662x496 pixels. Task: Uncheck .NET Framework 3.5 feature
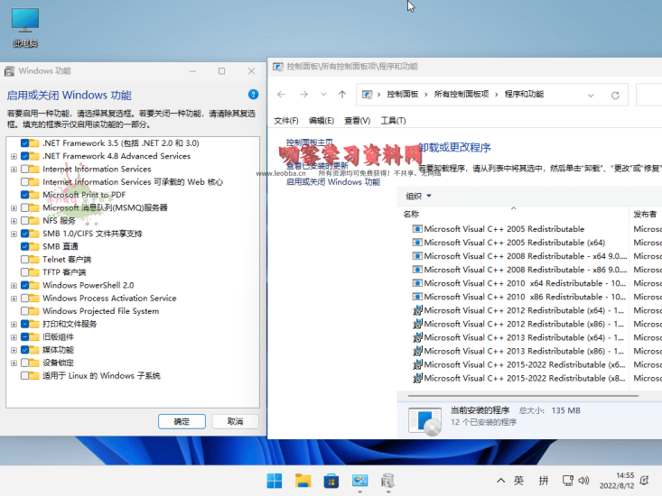point(24,143)
